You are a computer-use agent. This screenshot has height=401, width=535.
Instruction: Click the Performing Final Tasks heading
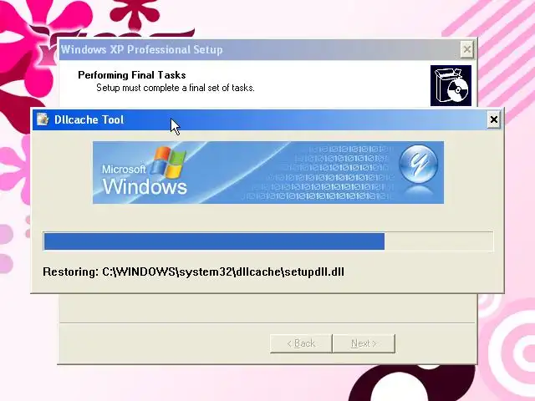[132, 75]
